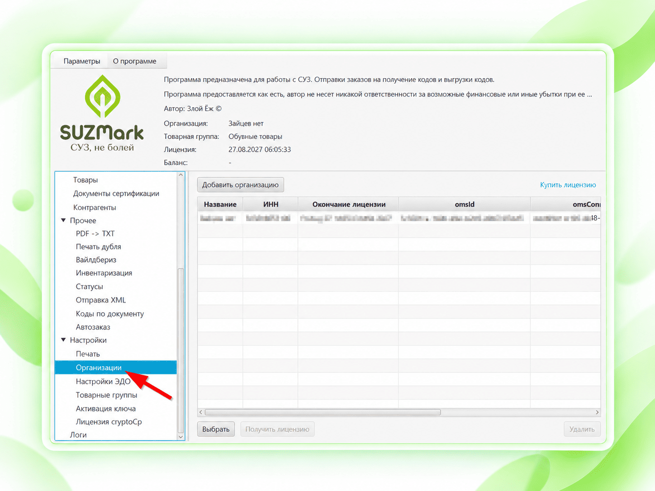Open the PDF -> TXT tool
655x491 pixels.
(x=95, y=234)
